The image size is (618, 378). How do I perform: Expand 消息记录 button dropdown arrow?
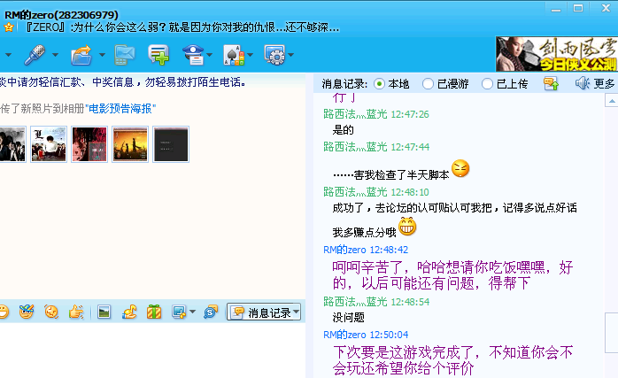(296, 312)
